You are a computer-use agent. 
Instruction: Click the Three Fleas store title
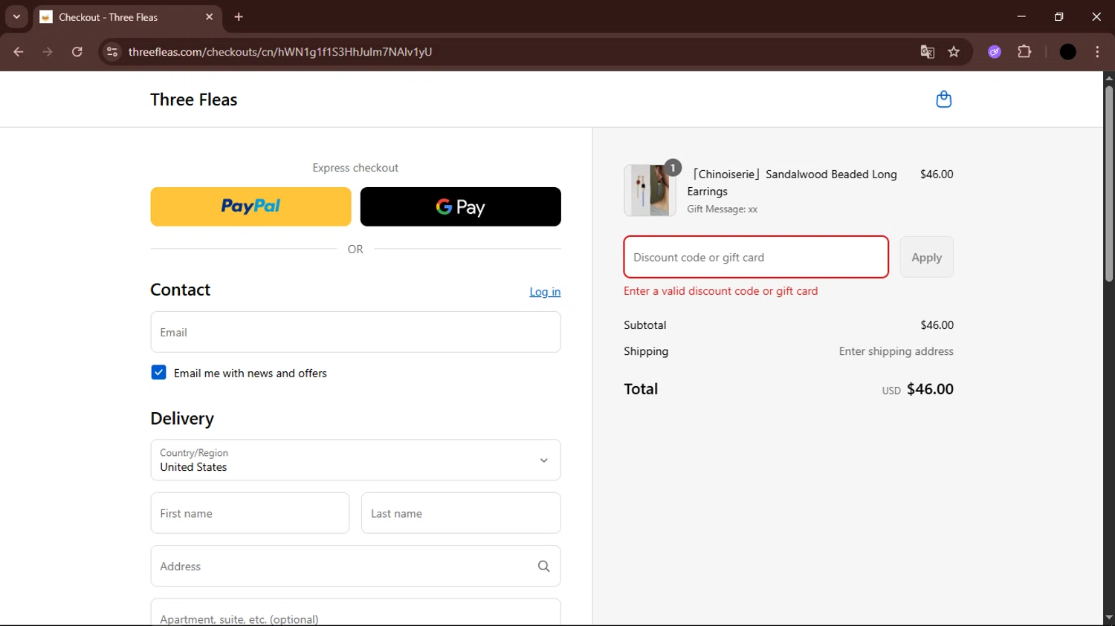click(x=193, y=100)
